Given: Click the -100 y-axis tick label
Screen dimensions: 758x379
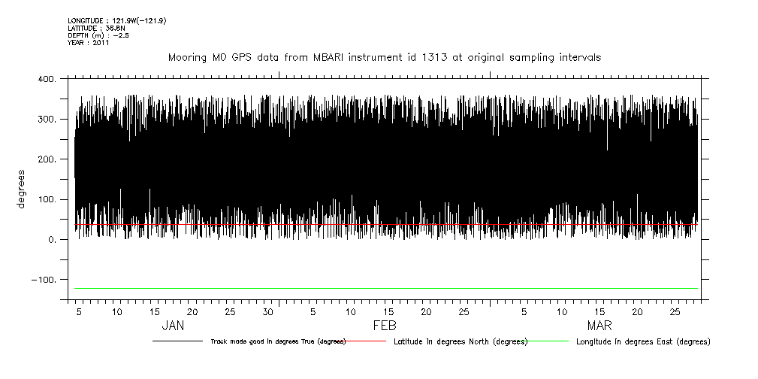Looking at the screenshot, I should tap(42, 280).
